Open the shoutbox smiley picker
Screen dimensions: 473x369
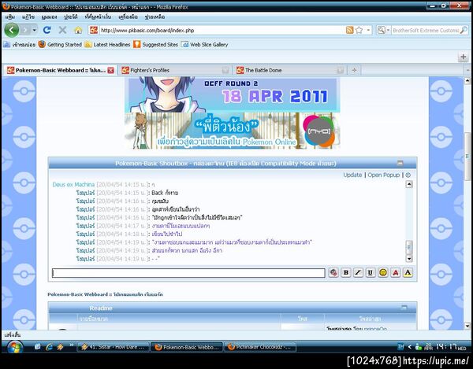pyautogui.click(x=383, y=273)
